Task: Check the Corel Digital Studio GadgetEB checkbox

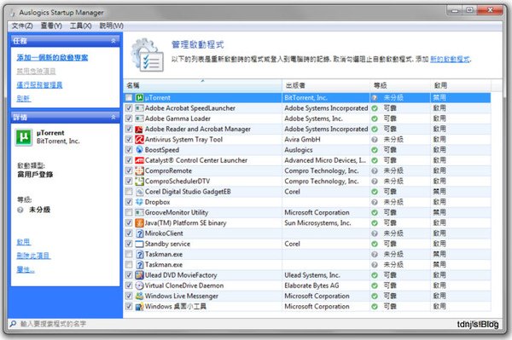Action: [x=129, y=192]
